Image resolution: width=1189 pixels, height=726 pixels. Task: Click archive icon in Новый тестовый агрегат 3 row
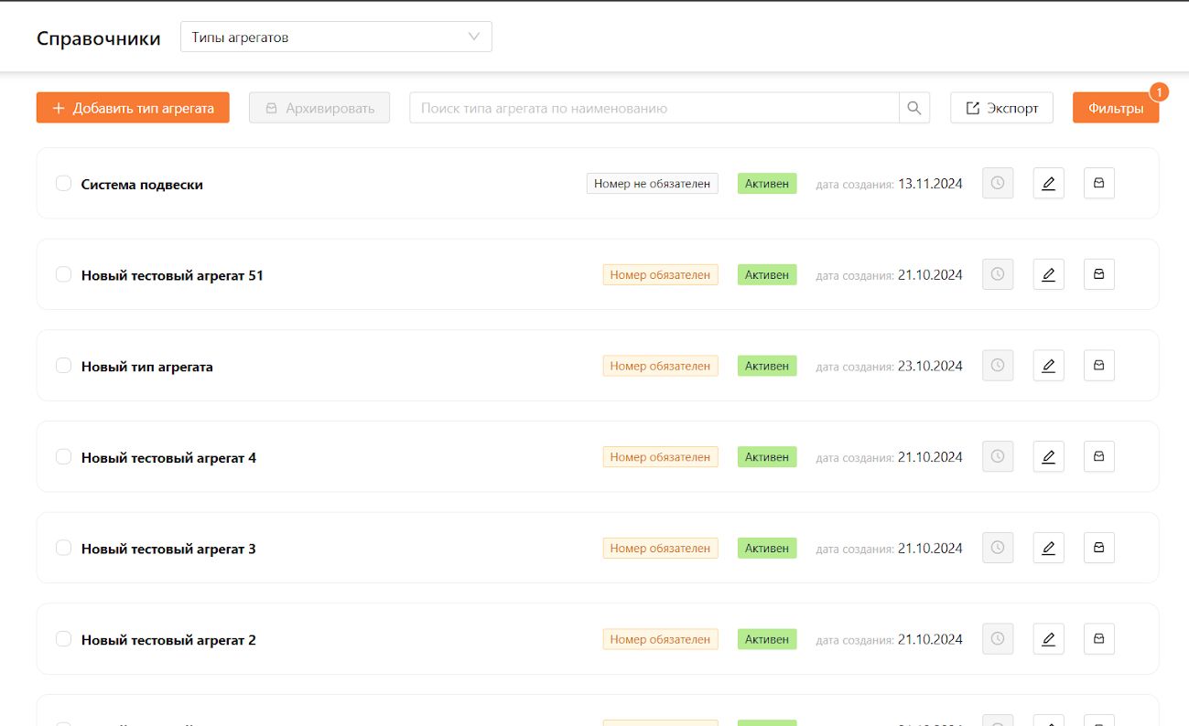[1098, 548]
